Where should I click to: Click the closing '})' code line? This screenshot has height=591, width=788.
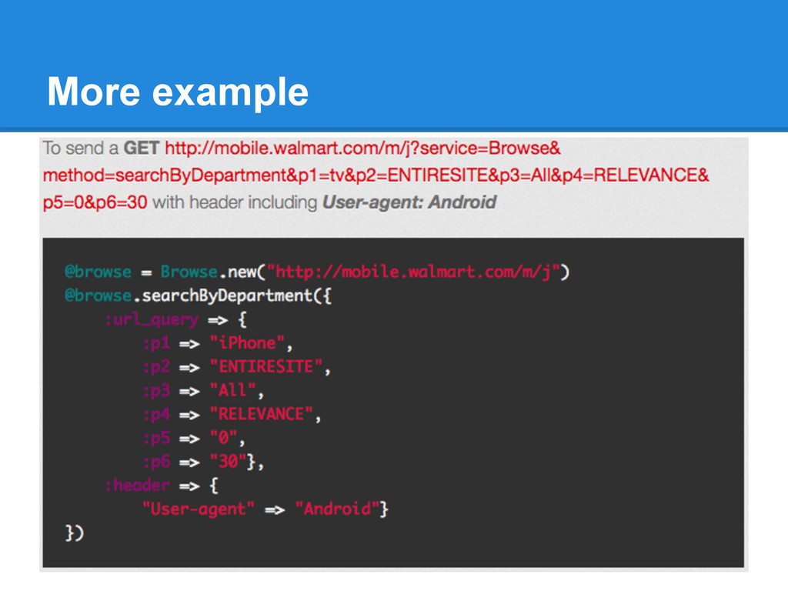coord(75,533)
